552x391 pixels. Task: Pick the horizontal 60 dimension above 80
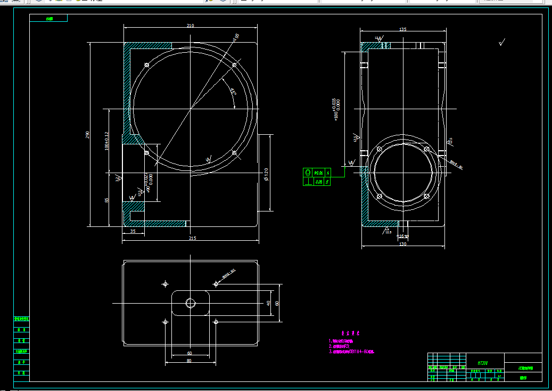coord(190,353)
